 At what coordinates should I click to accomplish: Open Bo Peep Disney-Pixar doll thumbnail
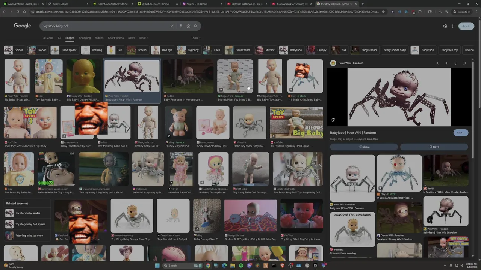[x=213, y=169]
